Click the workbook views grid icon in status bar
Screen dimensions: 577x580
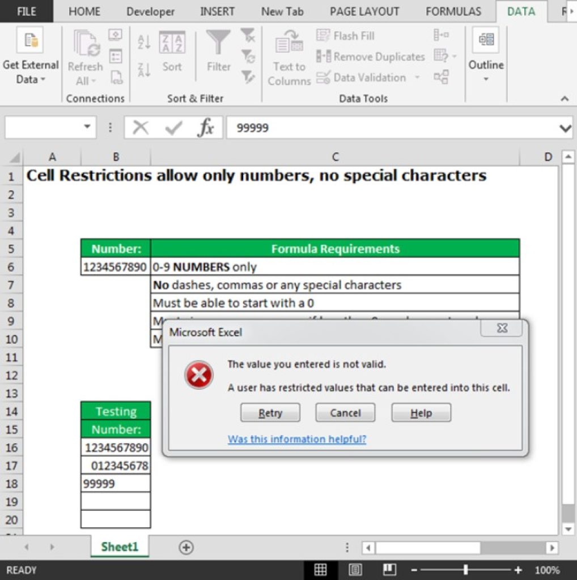320,570
